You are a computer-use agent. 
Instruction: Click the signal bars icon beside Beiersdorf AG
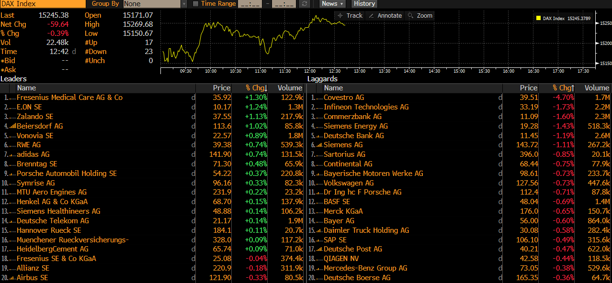click(x=12, y=126)
